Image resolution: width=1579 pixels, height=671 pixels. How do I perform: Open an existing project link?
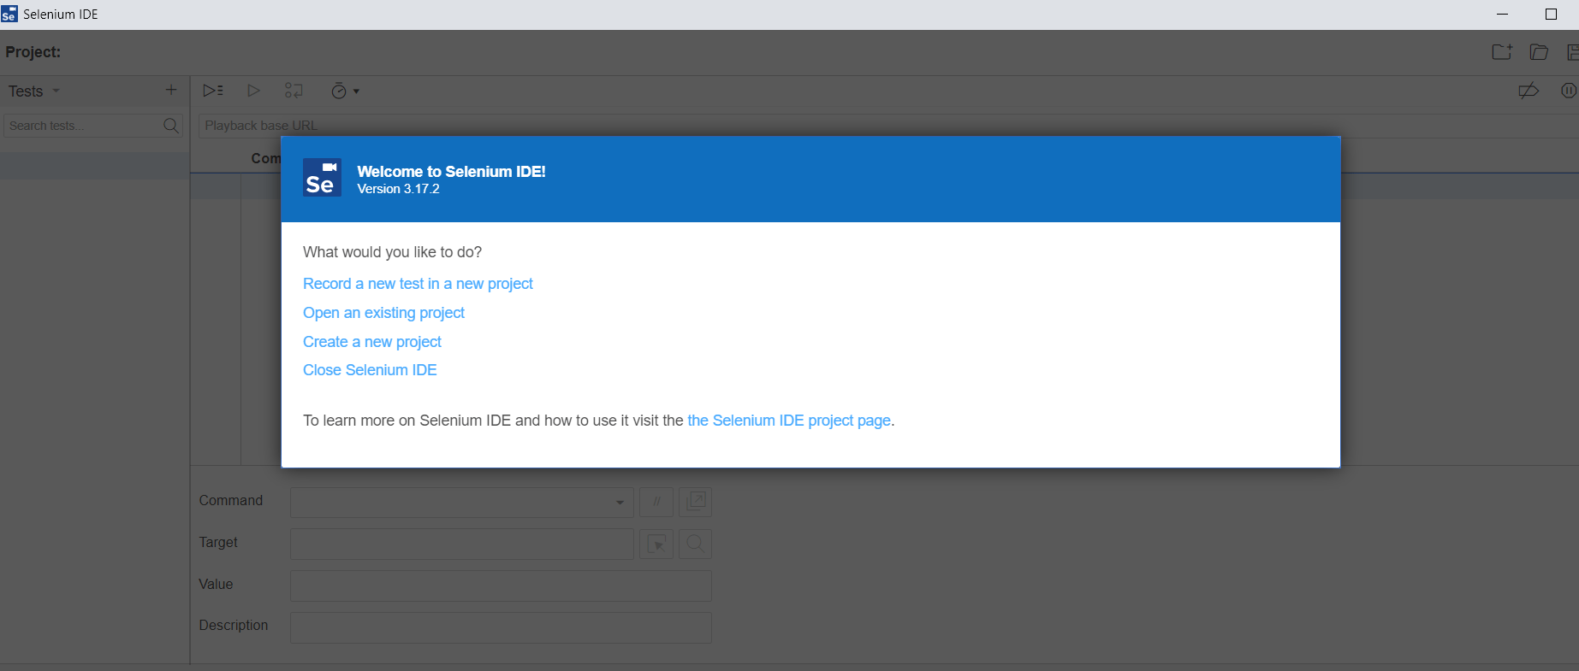tap(383, 313)
